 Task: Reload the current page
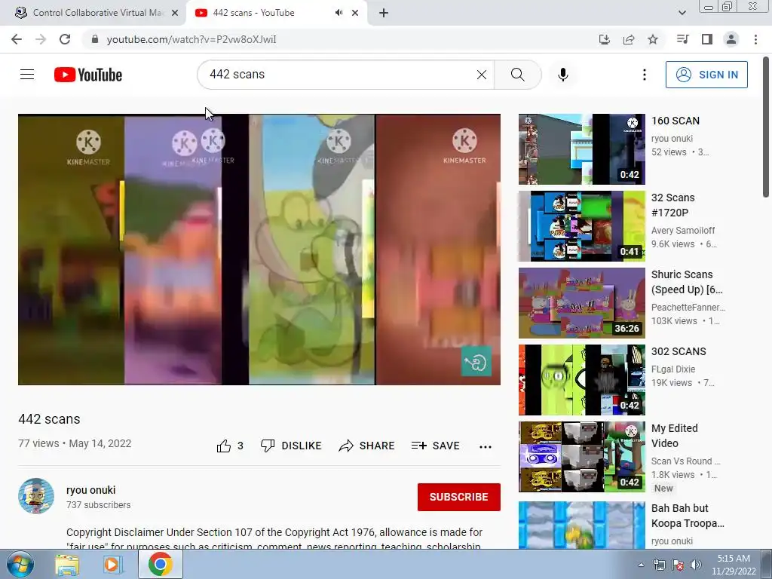pyautogui.click(x=65, y=39)
